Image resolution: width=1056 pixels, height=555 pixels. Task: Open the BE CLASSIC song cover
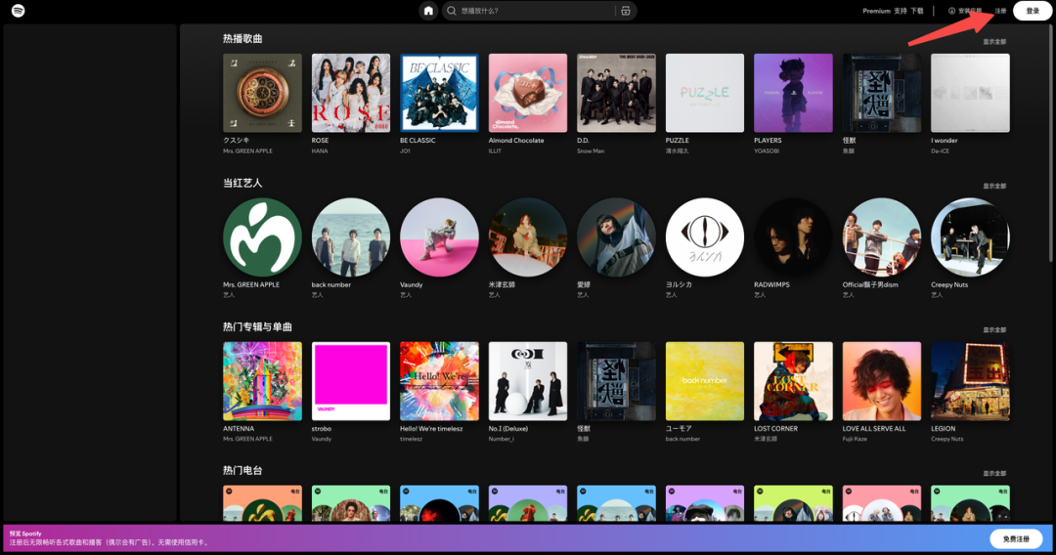[439, 93]
